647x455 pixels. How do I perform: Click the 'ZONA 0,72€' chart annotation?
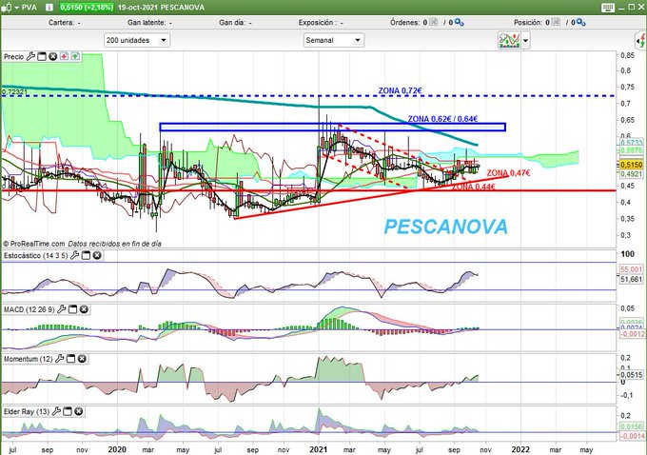[x=401, y=90]
